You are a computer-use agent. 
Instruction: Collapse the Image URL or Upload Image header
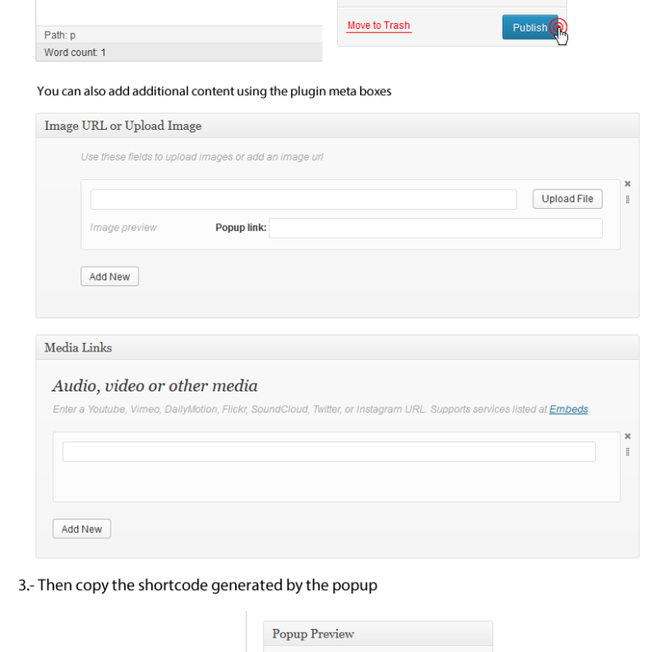(x=337, y=126)
